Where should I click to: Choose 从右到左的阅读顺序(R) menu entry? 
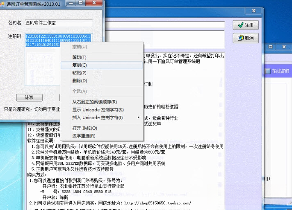(102, 102)
